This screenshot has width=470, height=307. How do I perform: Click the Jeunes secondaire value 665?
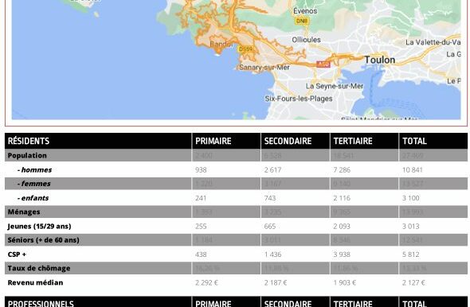pyautogui.click(x=270, y=226)
